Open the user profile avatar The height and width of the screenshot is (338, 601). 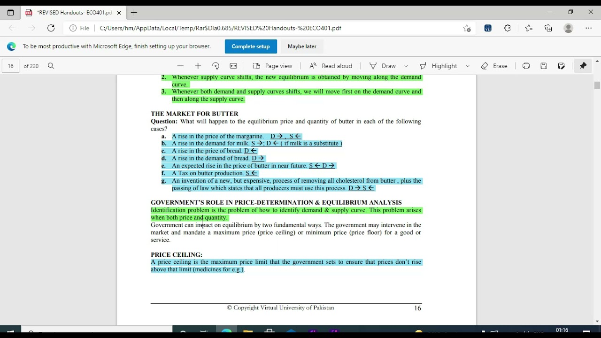[569, 28]
